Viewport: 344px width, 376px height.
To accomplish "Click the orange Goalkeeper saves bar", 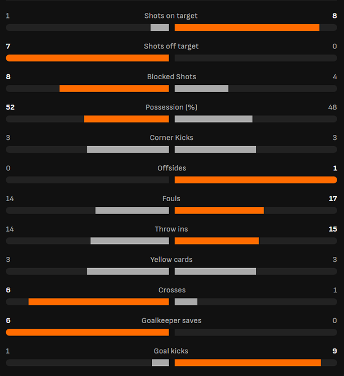I will pos(87,332).
